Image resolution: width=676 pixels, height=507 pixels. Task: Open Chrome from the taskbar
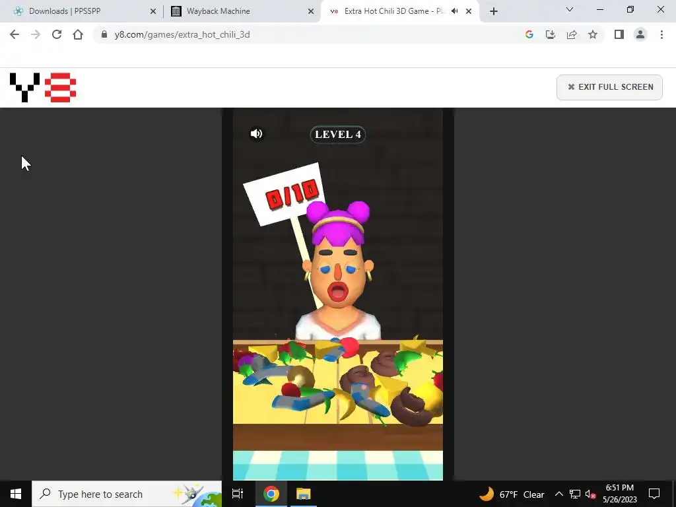[x=271, y=494]
